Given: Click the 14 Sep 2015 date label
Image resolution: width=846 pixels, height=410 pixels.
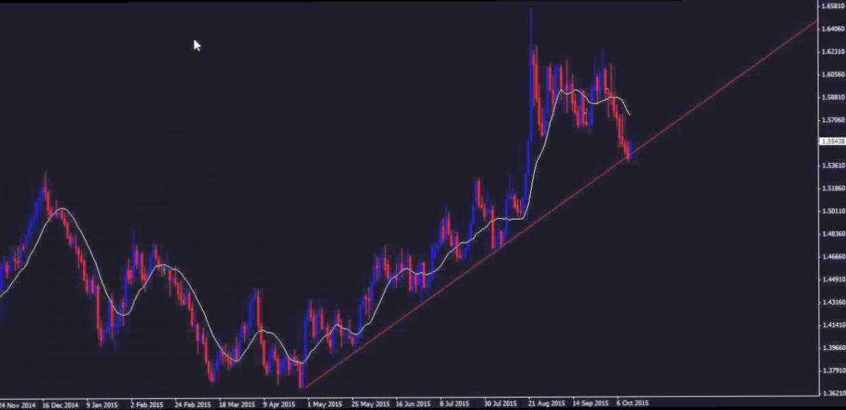Looking at the screenshot, I should coord(591,404).
